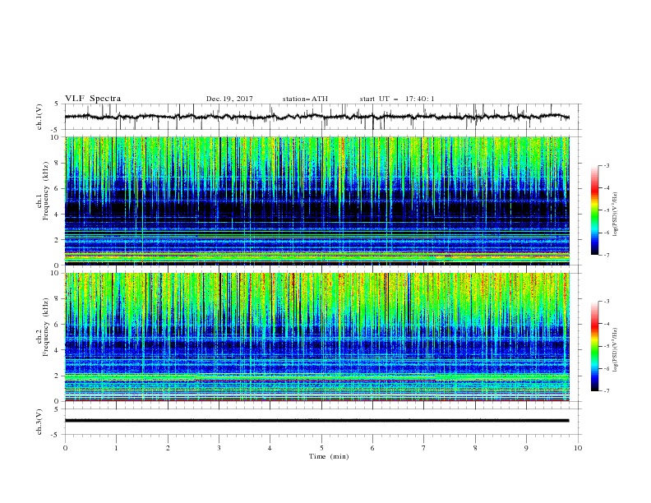Click time axis tick label "5"
The height and width of the screenshot is (503, 651).
[x=321, y=448]
